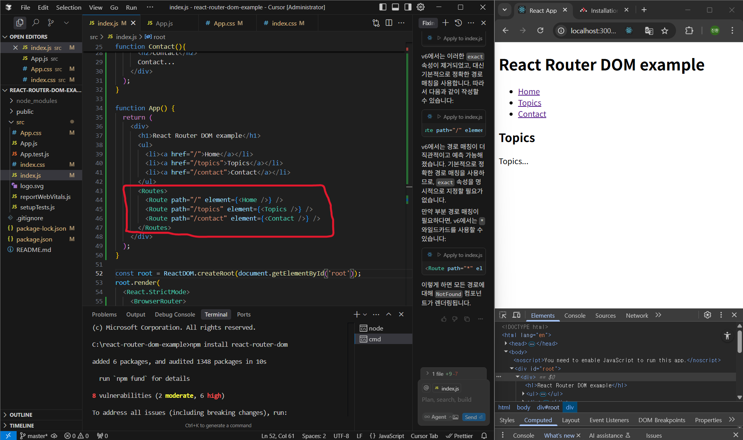Image resolution: width=743 pixels, height=440 pixels.
Task: Open the Run menu
Action: point(131,7)
